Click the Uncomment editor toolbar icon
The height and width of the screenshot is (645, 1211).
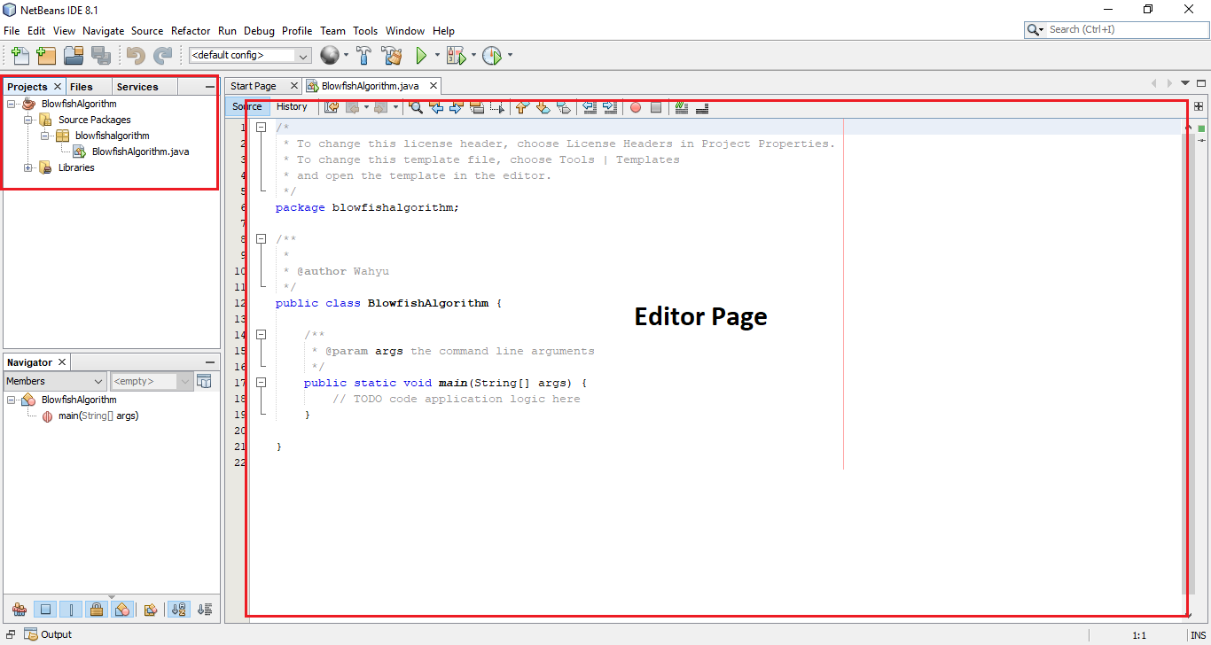[702, 107]
